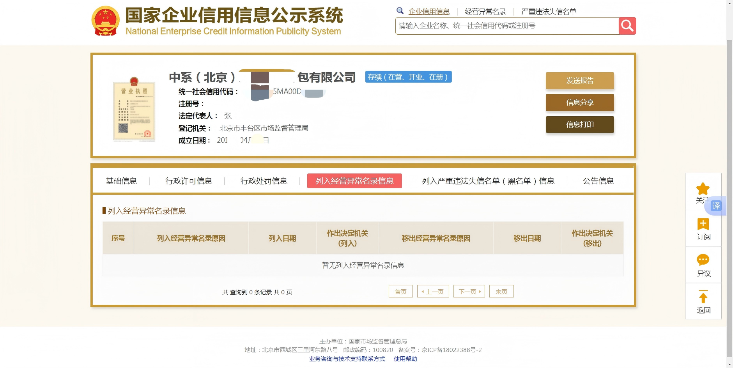Click the 经营异常名录 search category link
The width and height of the screenshot is (733, 368).
[x=485, y=12]
